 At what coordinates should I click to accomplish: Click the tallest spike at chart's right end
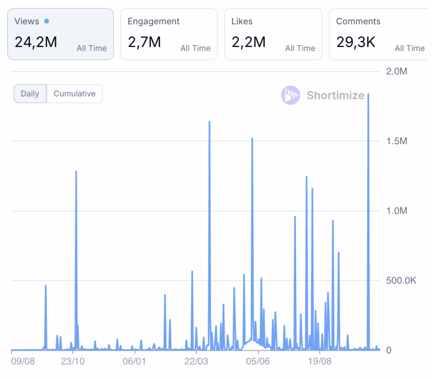coord(368,95)
